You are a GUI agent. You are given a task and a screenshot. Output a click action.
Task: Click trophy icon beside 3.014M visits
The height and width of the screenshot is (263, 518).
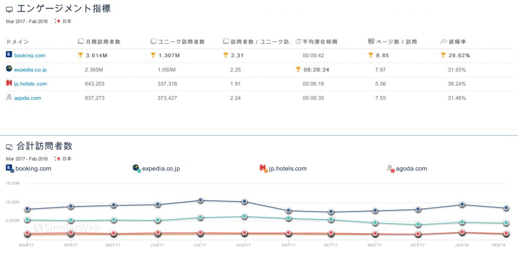tap(81, 55)
